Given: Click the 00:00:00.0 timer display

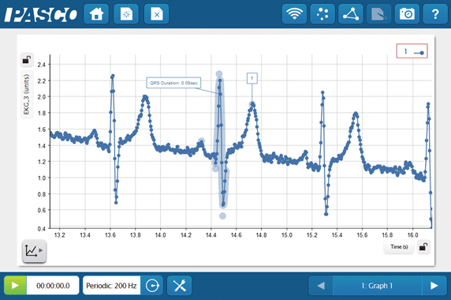Looking at the screenshot, I should [x=53, y=285].
